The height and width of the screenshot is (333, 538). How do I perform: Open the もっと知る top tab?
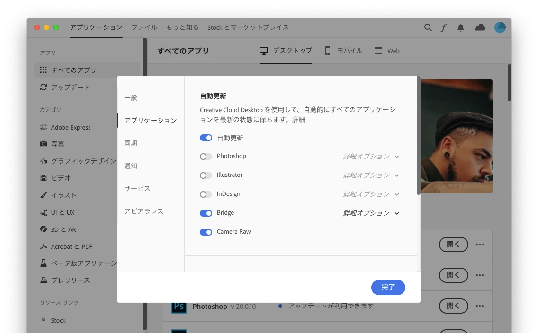tap(182, 27)
